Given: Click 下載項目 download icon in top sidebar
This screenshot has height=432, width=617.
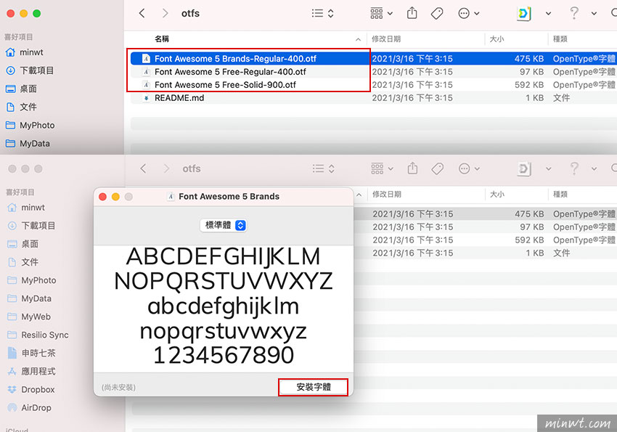Looking at the screenshot, I should pos(11,70).
